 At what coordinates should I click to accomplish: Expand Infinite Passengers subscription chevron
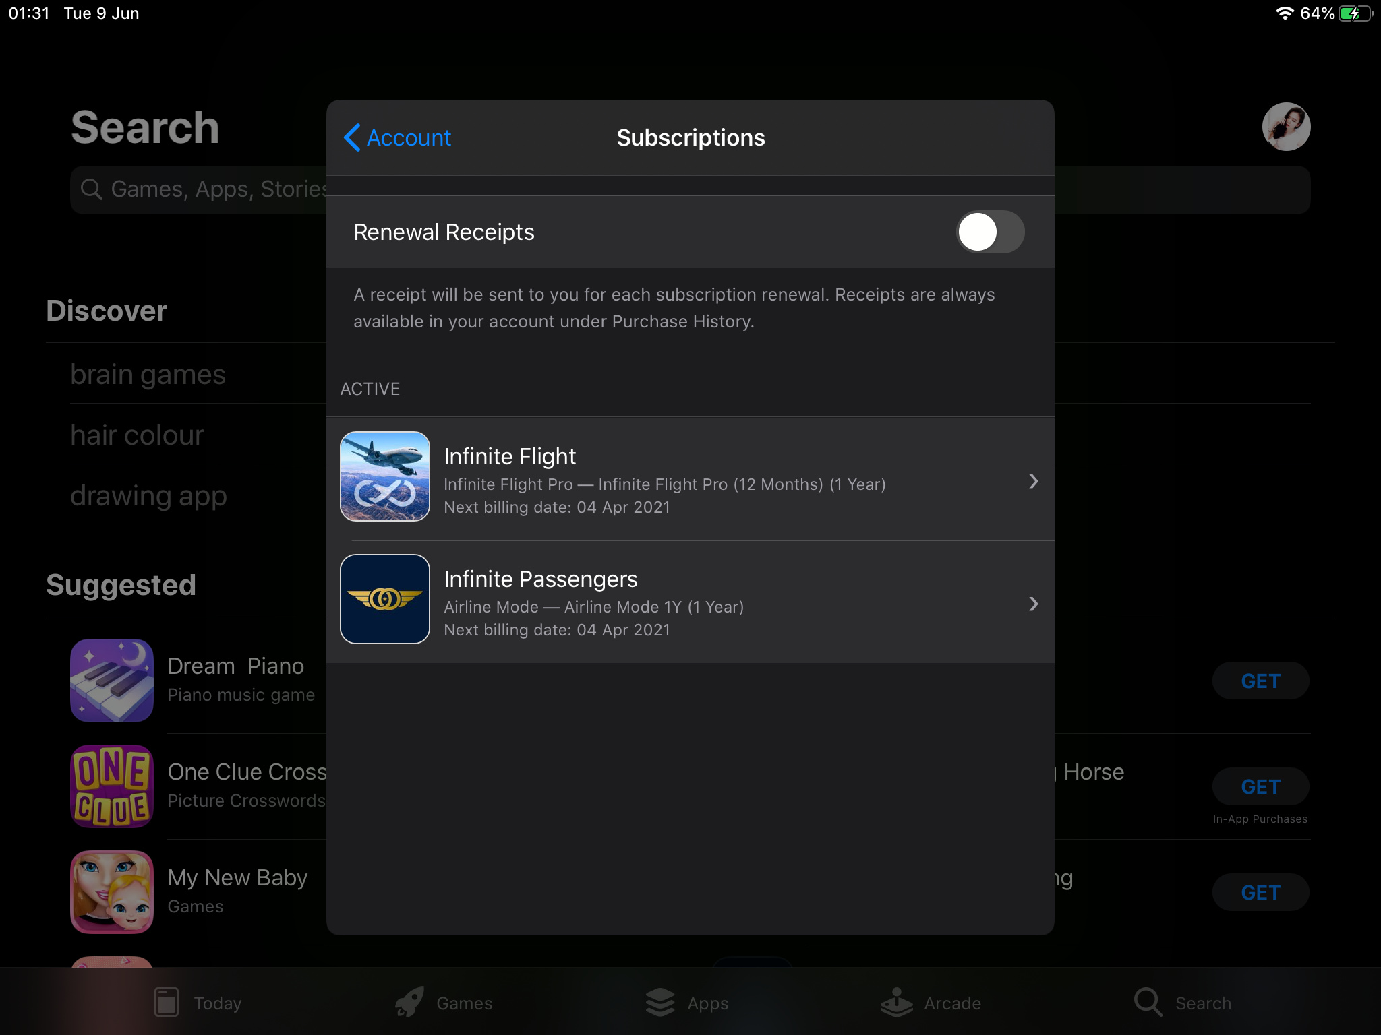[1033, 604]
